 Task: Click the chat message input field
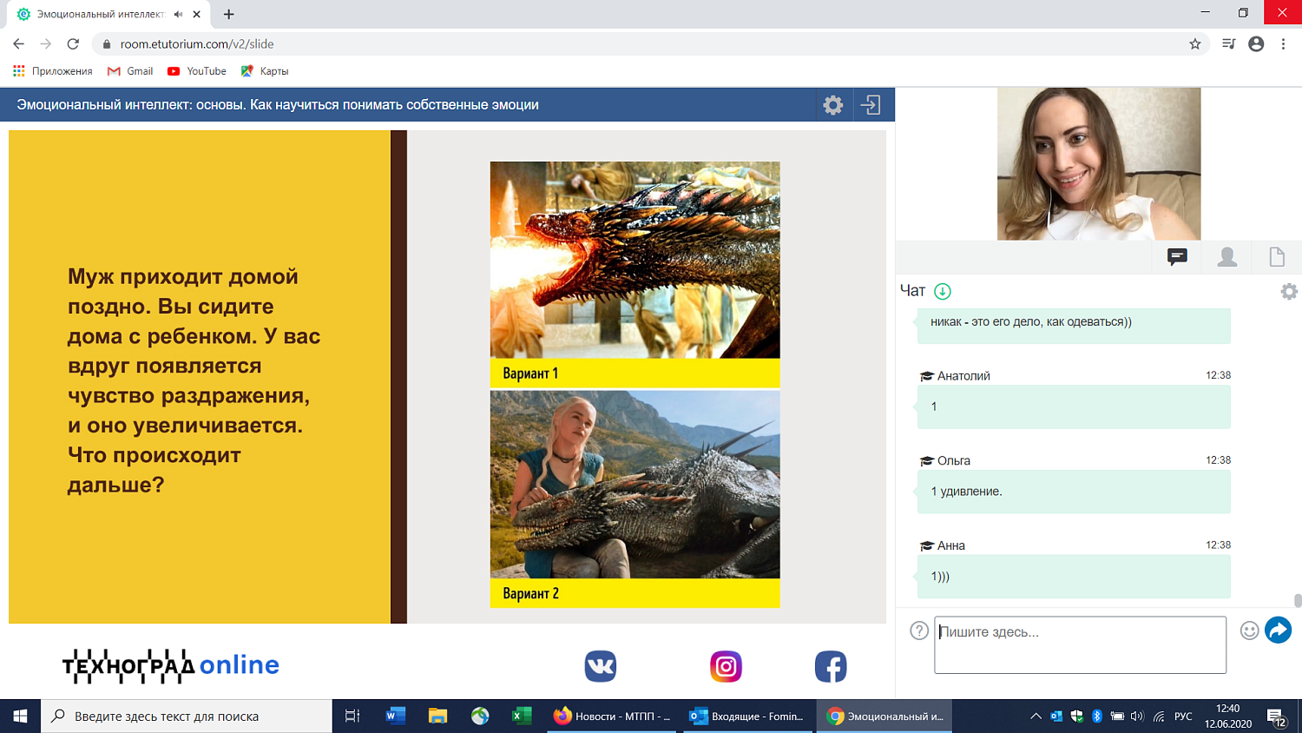[x=1080, y=644]
